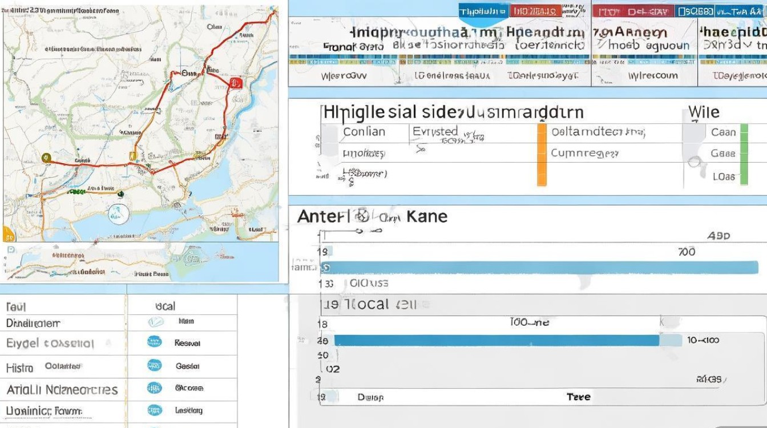
Task: Click the orange color bar in the table
Action: pos(542,155)
